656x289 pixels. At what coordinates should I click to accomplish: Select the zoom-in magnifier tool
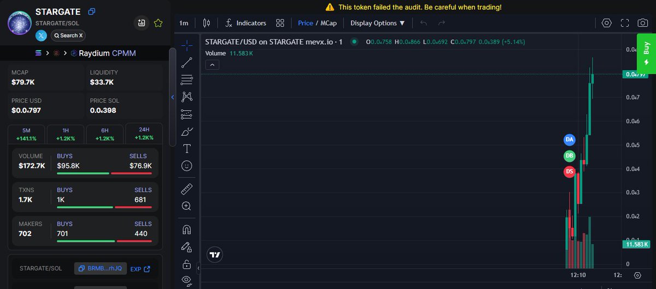coord(186,206)
